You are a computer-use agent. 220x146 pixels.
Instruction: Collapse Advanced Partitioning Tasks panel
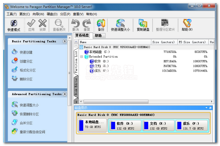pos(65,94)
